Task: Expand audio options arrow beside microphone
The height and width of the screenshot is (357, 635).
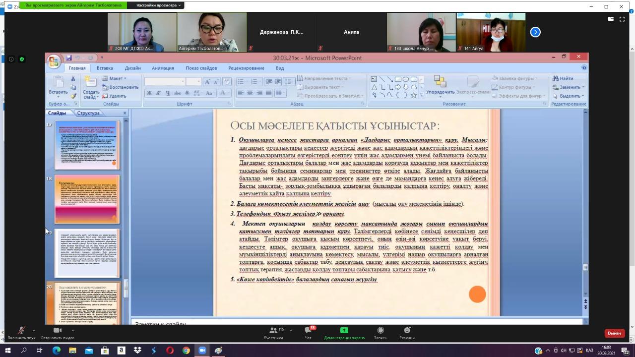Action: click(34, 330)
